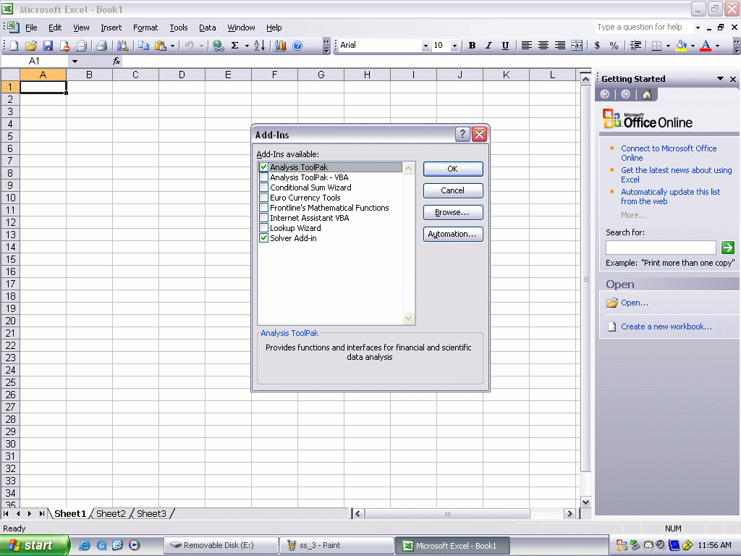Open the Getting Started pane dropdown
Viewport: 741px width, 556px height.
click(x=720, y=79)
